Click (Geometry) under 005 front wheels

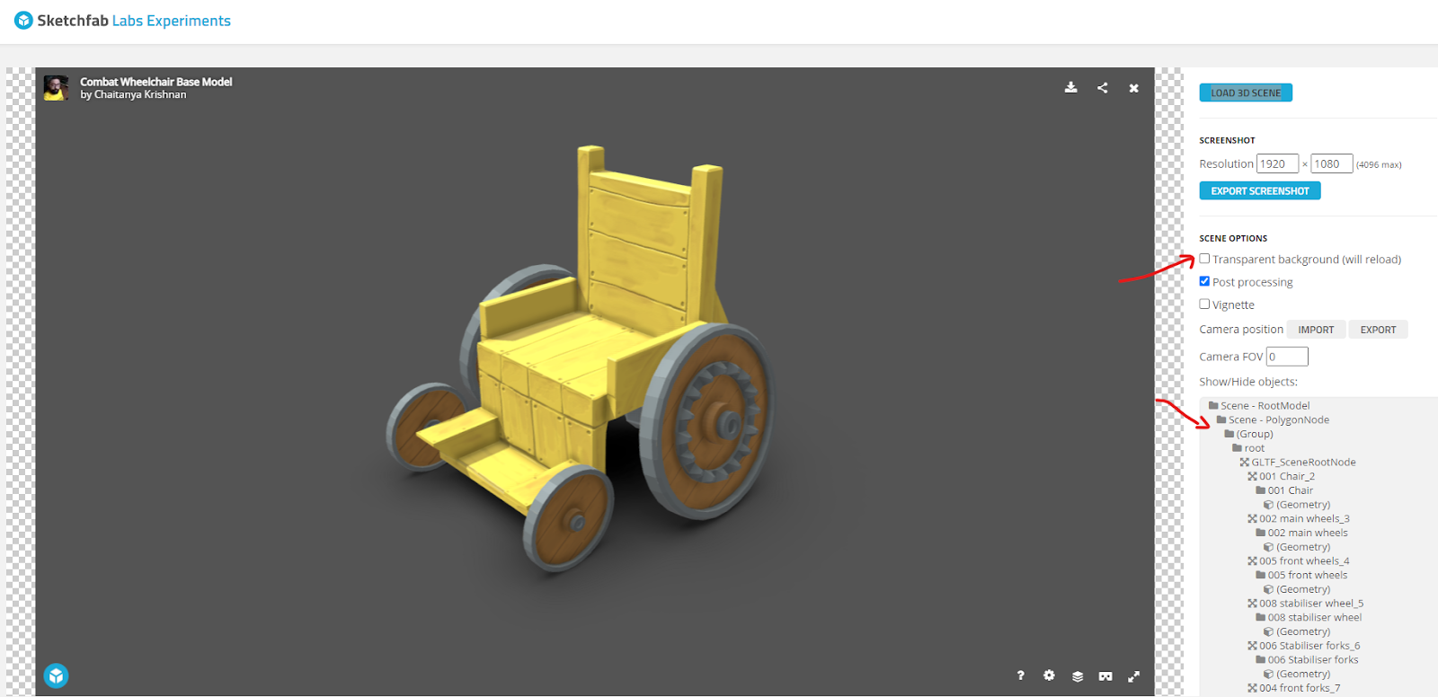(1297, 589)
